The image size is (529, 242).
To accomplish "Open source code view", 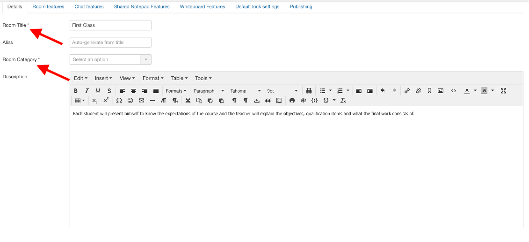I will coord(454,91).
